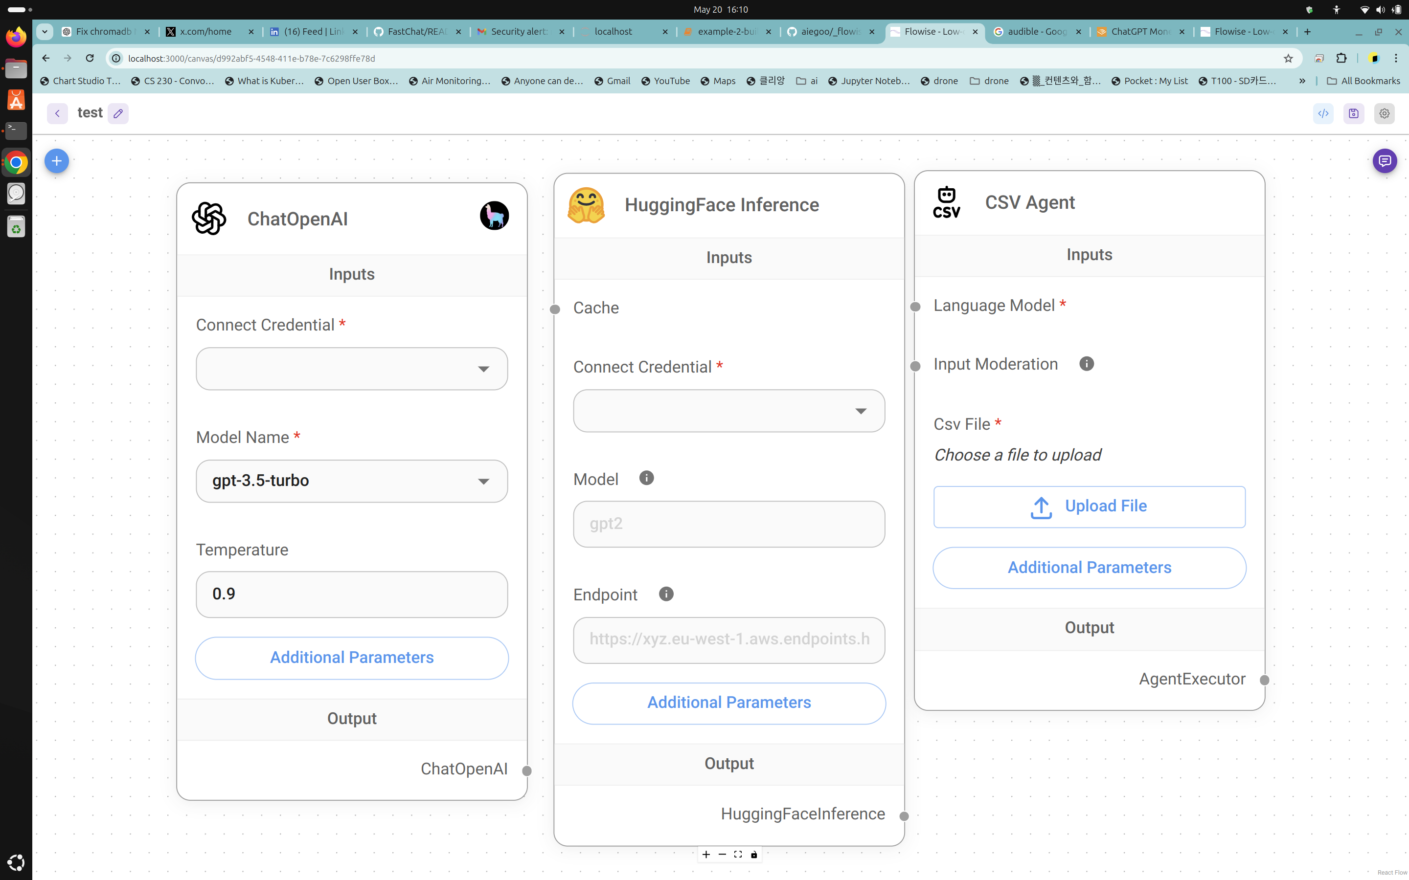The image size is (1409, 880).
Task: Edit the flow name with the pencil icon
Action: (x=118, y=113)
